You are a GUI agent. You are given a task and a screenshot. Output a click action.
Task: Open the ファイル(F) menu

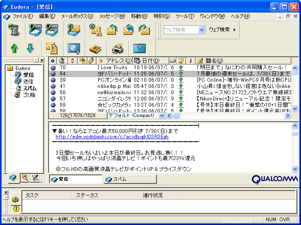pyautogui.click(x=23, y=16)
